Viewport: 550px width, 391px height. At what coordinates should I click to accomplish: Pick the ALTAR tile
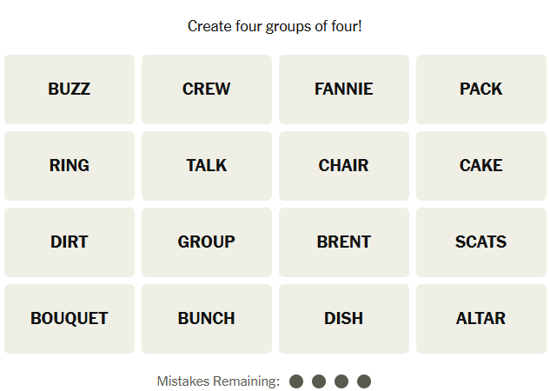(x=481, y=319)
